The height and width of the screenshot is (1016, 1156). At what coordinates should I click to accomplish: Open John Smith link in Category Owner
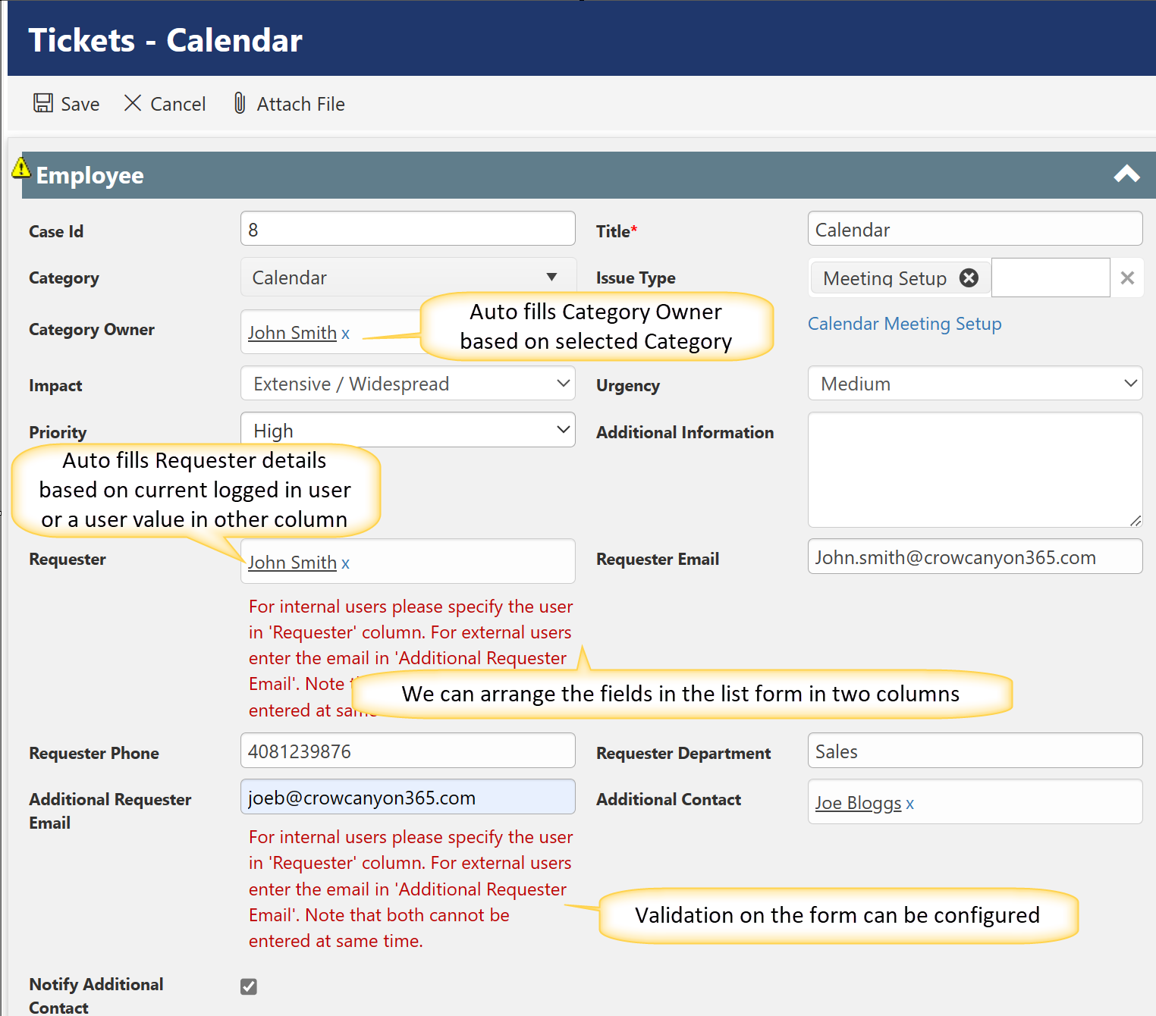tap(292, 333)
